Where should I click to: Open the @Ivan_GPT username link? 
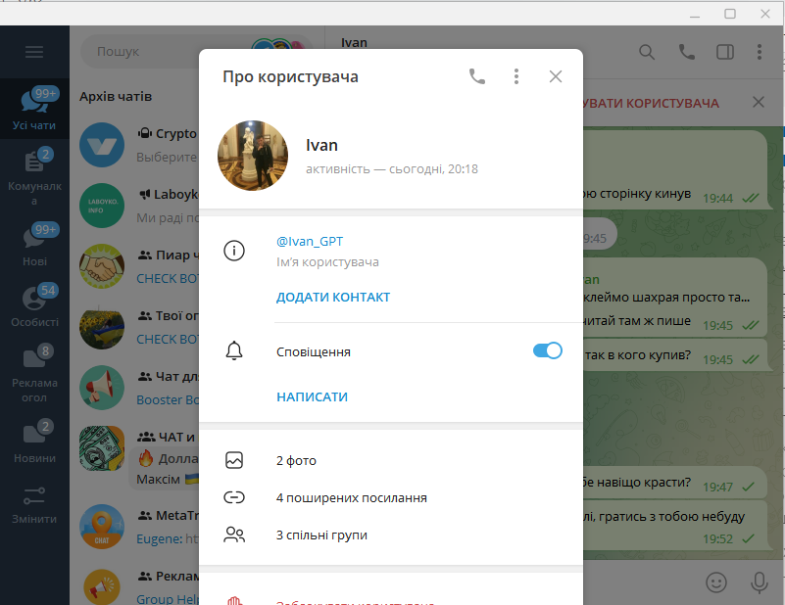click(310, 241)
